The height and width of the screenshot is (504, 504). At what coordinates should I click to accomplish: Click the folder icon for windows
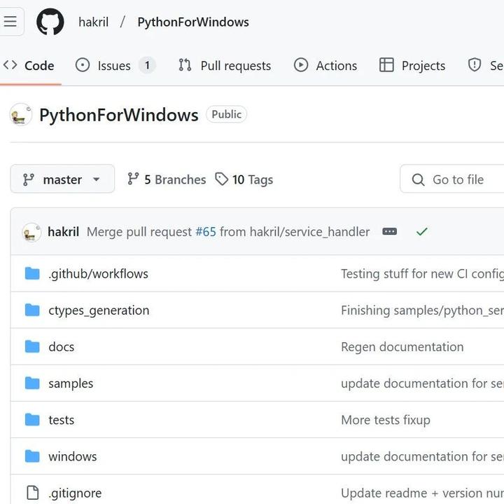(x=32, y=456)
